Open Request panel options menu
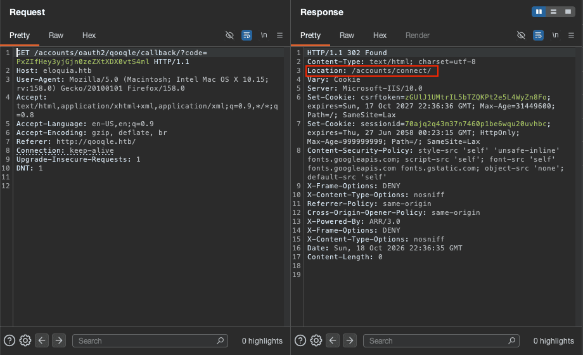Image resolution: width=583 pixels, height=355 pixels. [279, 35]
